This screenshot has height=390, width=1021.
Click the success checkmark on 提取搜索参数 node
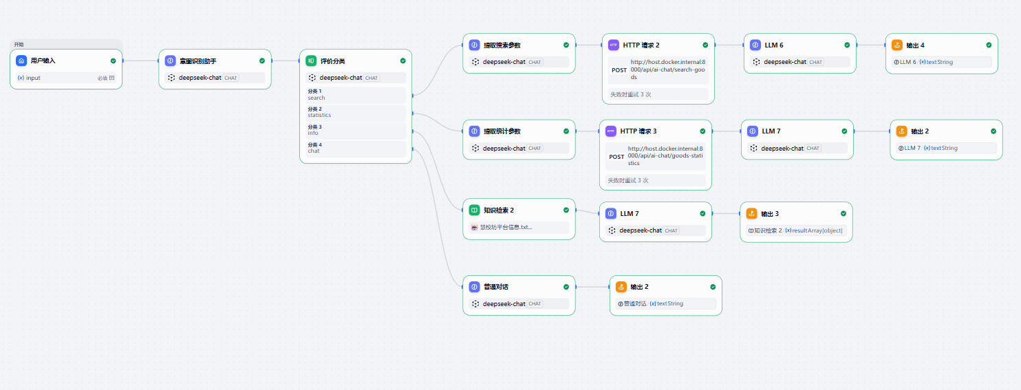566,45
